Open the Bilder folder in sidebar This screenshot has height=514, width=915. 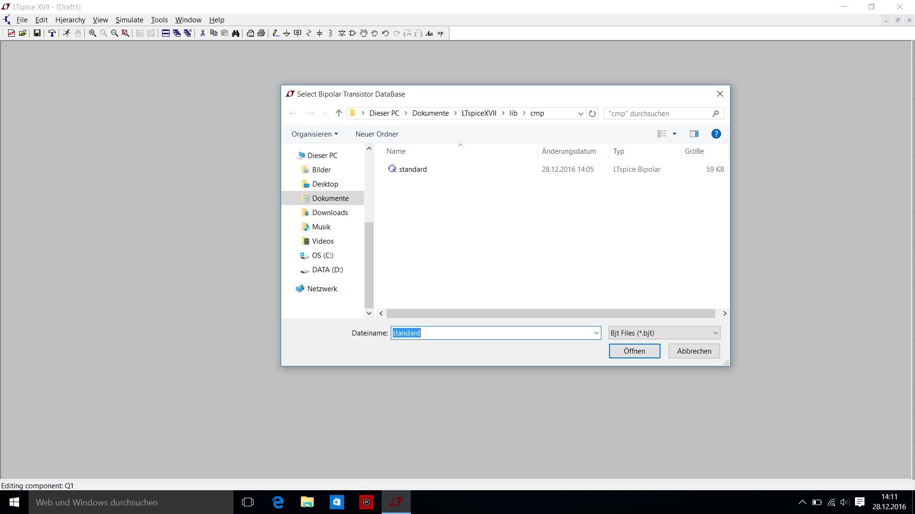tap(321, 170)
